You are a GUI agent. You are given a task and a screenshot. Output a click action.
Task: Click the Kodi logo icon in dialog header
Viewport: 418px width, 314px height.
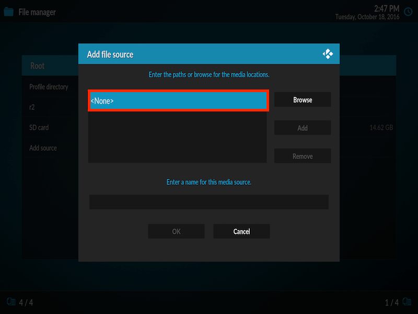[328, 54]
